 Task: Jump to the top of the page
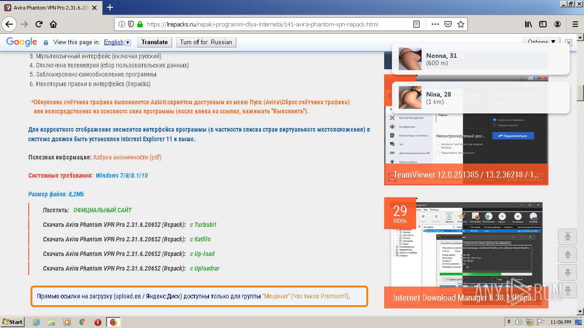(568, 236)
